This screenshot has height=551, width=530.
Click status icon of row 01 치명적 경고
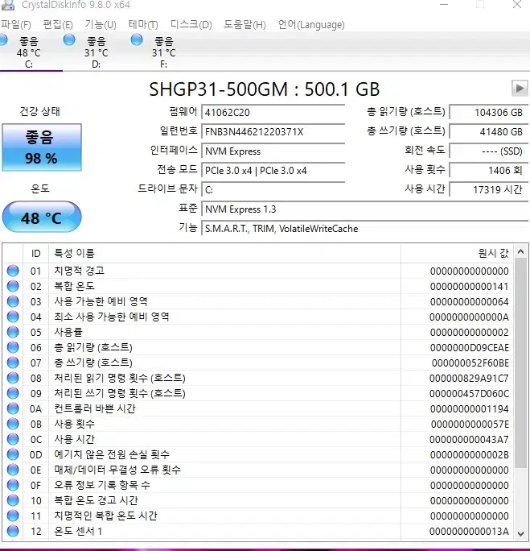(13, 271)
